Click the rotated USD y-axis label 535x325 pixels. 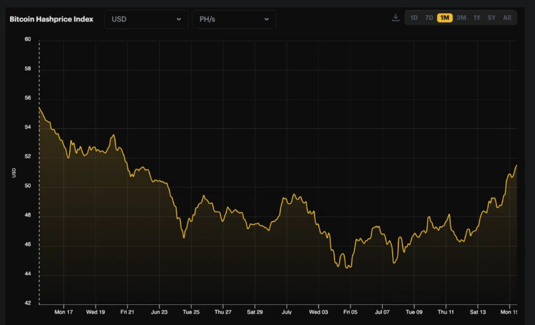(x=14, y=172)
